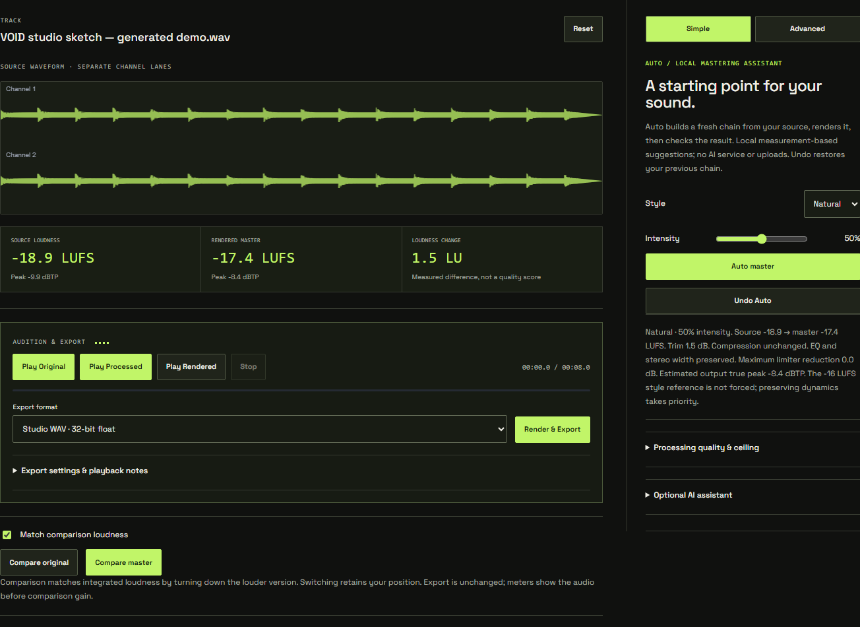Click the 50% intensity value

coord(851,239)
